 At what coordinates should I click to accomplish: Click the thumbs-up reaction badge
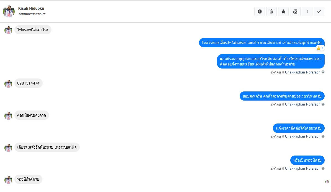pos(320,48)
